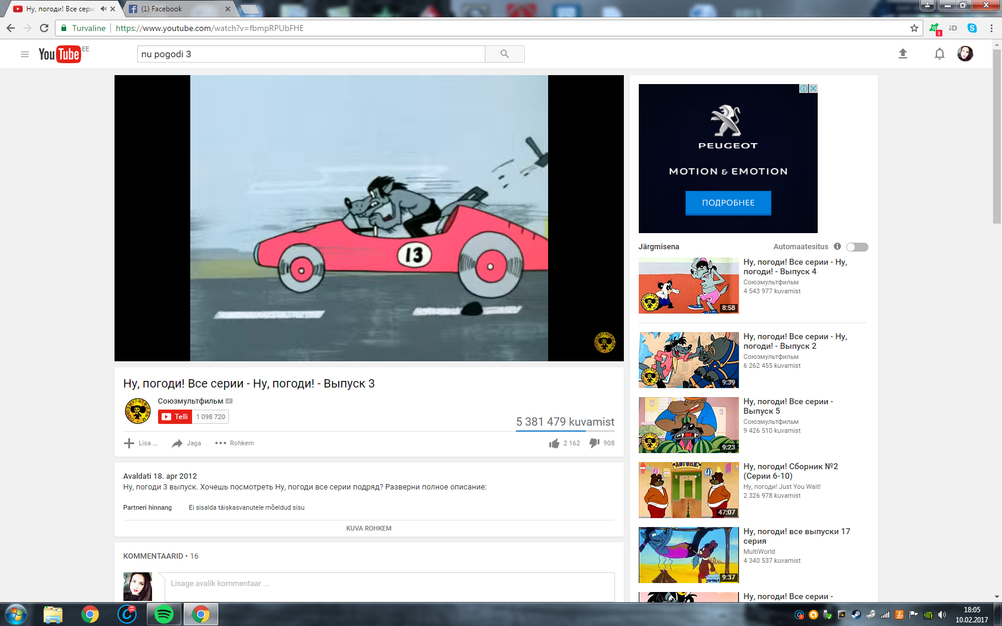Reload the page with refresh icon
Image resolution: width=1002 pixels, height=626 pixels.
44,28
